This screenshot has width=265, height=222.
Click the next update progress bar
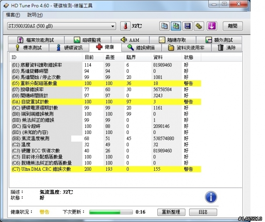click(111, 212)
